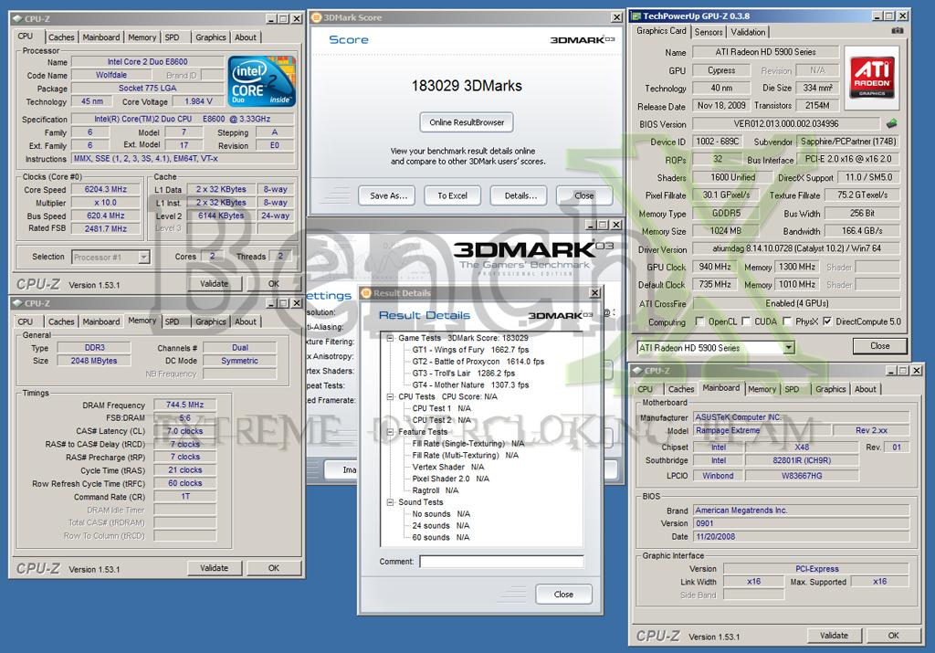935x653 pixels.
Task: Click Close button in Result Details window
Action: pyautogui.click(x=563, y=595)
